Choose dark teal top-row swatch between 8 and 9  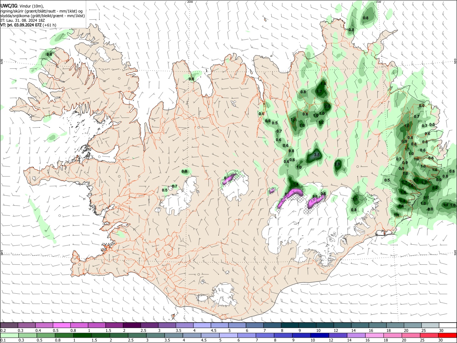click(289, 325)
